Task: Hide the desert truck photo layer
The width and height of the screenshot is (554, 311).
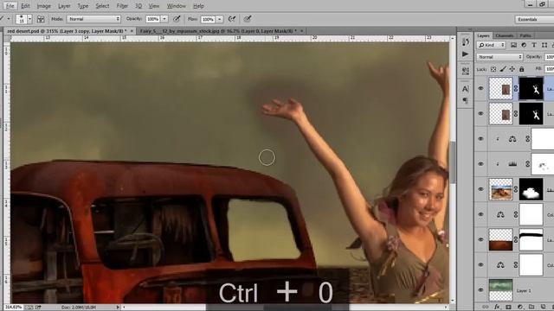Action: pos(480,189)
